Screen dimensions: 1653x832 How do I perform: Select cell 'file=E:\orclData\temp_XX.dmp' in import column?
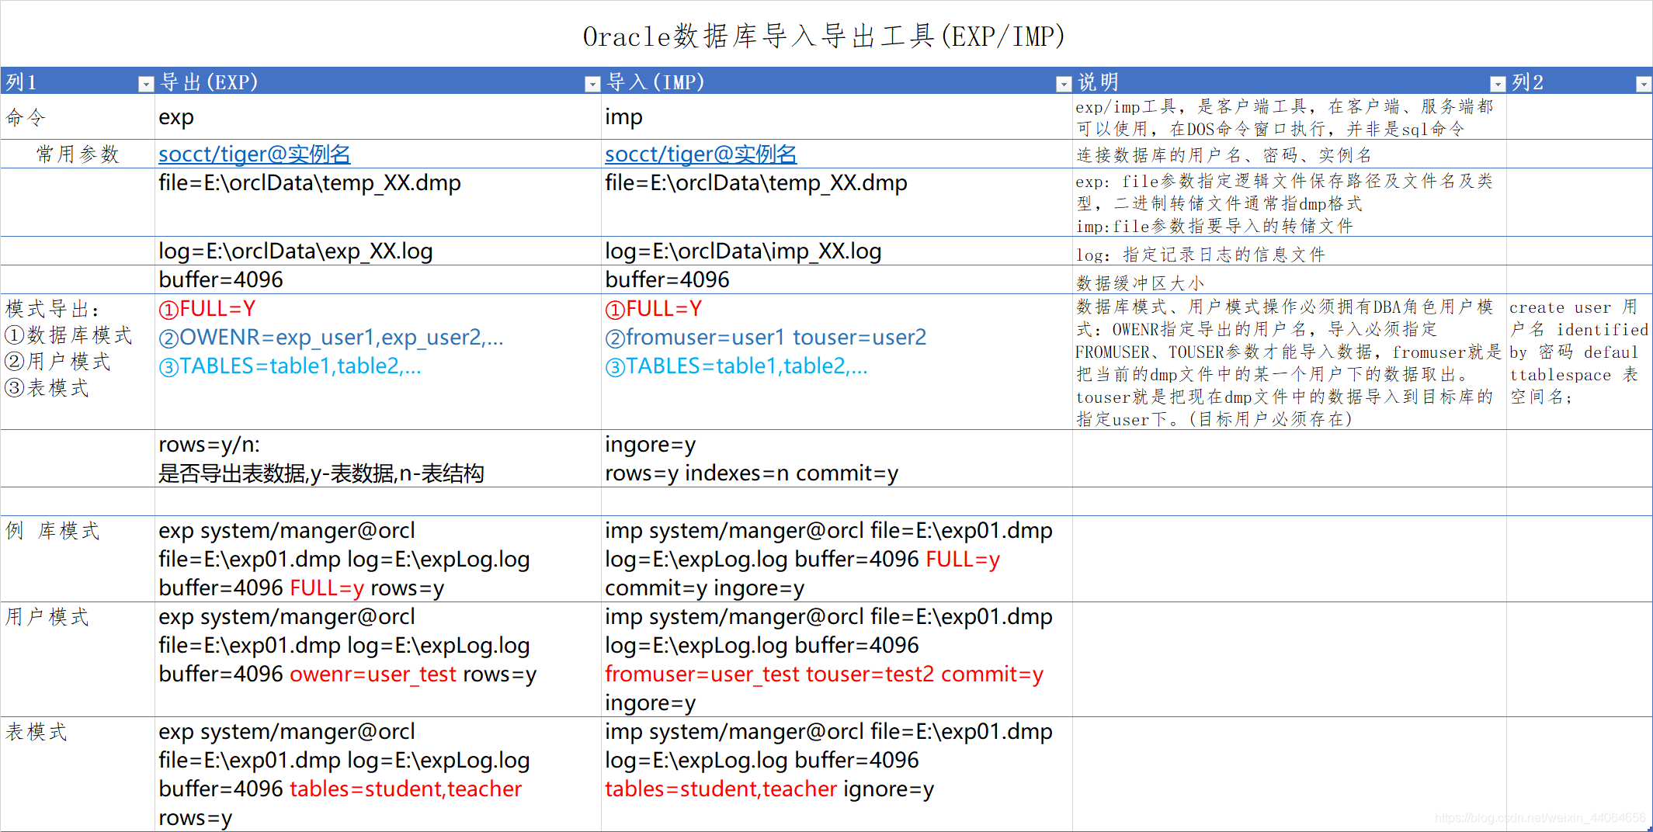tap(837, 202)
